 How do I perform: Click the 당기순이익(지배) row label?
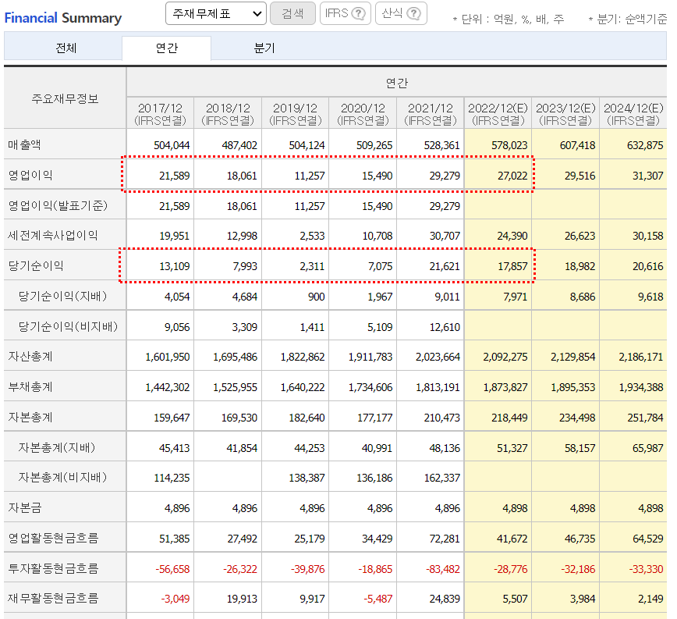point(62,297)
